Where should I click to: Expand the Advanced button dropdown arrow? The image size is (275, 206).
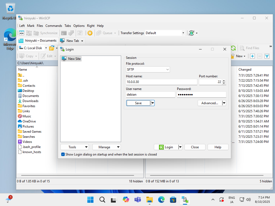click(224, 103)
